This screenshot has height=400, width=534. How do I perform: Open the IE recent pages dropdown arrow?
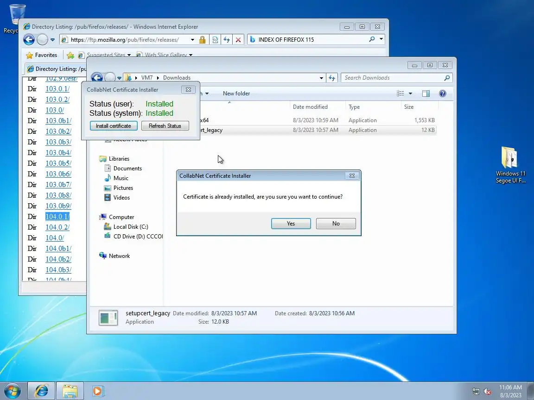tap(52, 40)
